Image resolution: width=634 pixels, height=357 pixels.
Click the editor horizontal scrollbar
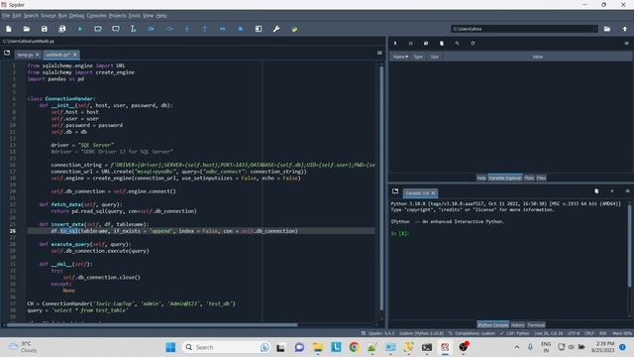(x=152, y=324)
